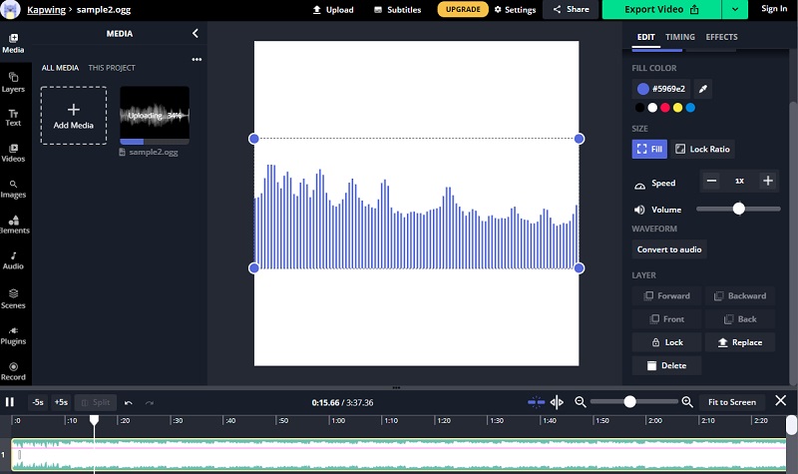Select the Text tool in sidebar
The width and height of the screenshot is (798, 474).
coord(13,117)
